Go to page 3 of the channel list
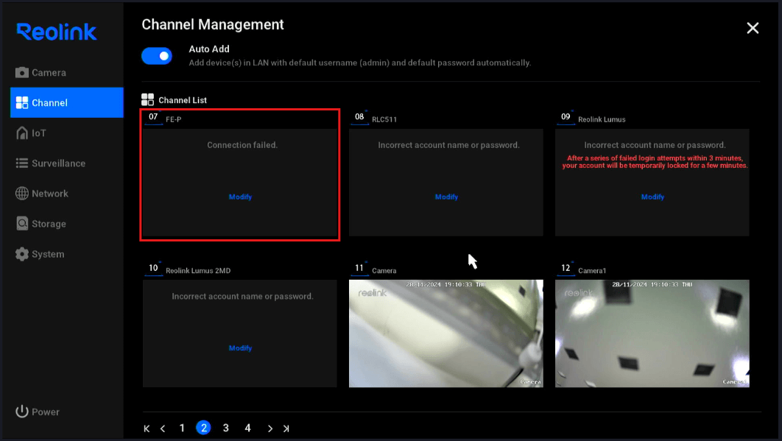This screenshot has width=782, height=441. point(225,428)
